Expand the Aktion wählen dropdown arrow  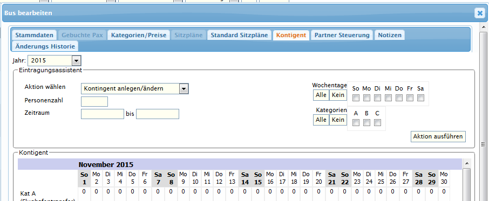click(184, 89)
